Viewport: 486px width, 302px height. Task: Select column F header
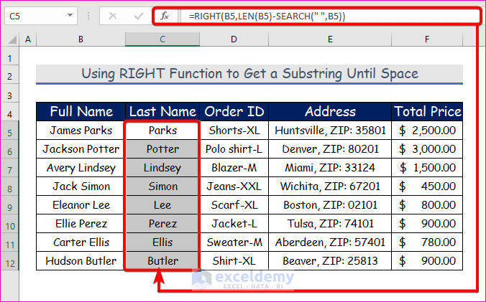[427, 39]
